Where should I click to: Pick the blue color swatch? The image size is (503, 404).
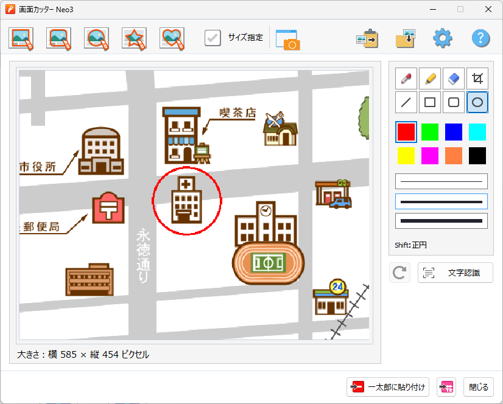(x=454, y=132)
